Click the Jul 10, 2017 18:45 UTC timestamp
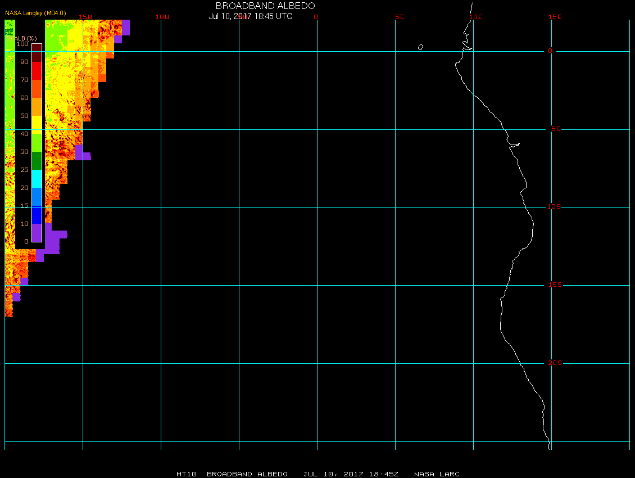The image size is (635, 478). pos(250,16)
